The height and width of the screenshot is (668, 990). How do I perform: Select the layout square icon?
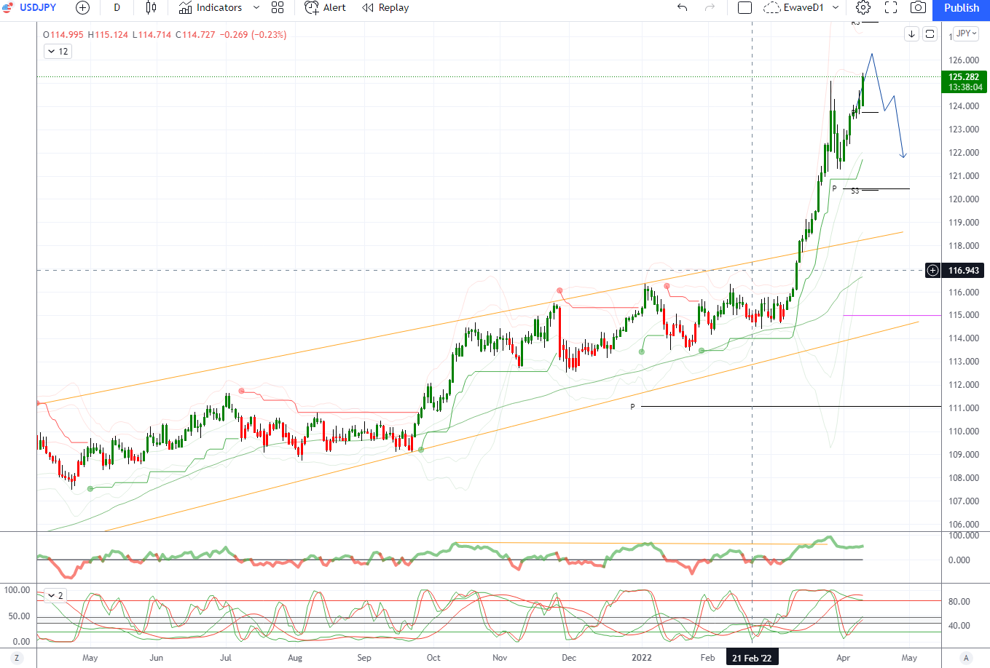click(x=745, y=8)
